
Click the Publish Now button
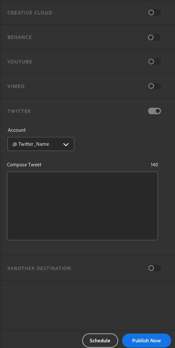[x=147, y=341]
